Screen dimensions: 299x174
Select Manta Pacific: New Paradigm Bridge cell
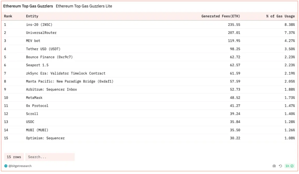[x=70, y=81]
